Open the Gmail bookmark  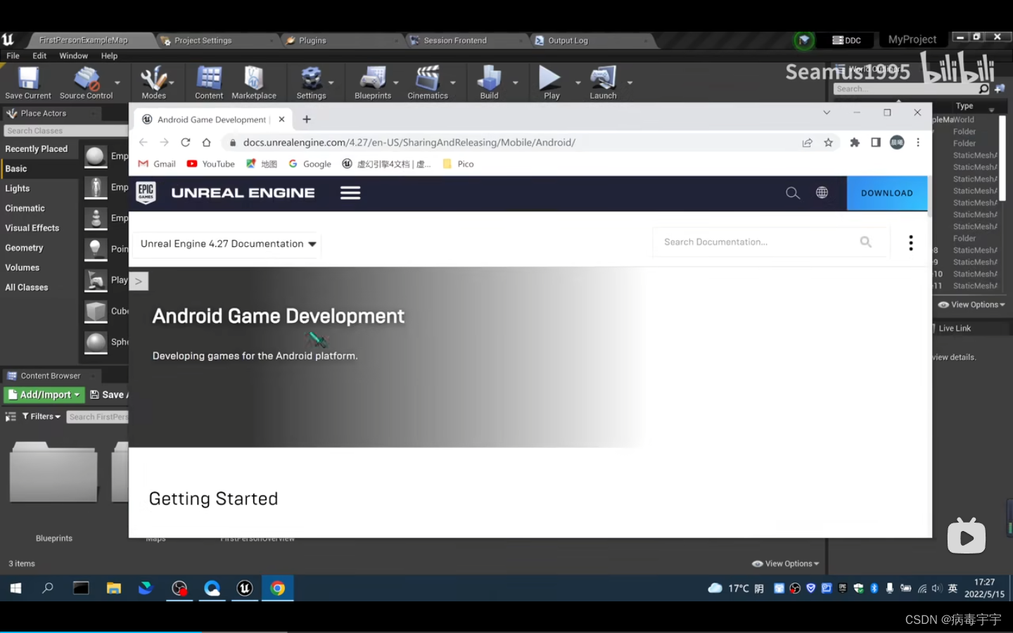pyautogui.click(x=157, y=164)
